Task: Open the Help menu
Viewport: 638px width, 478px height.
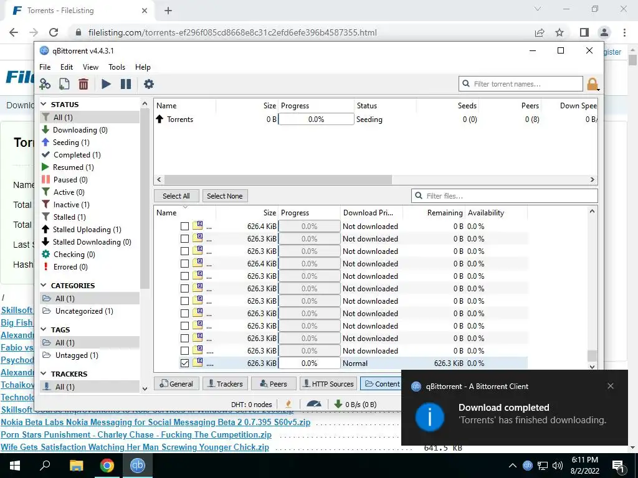Action: (143, 67)
